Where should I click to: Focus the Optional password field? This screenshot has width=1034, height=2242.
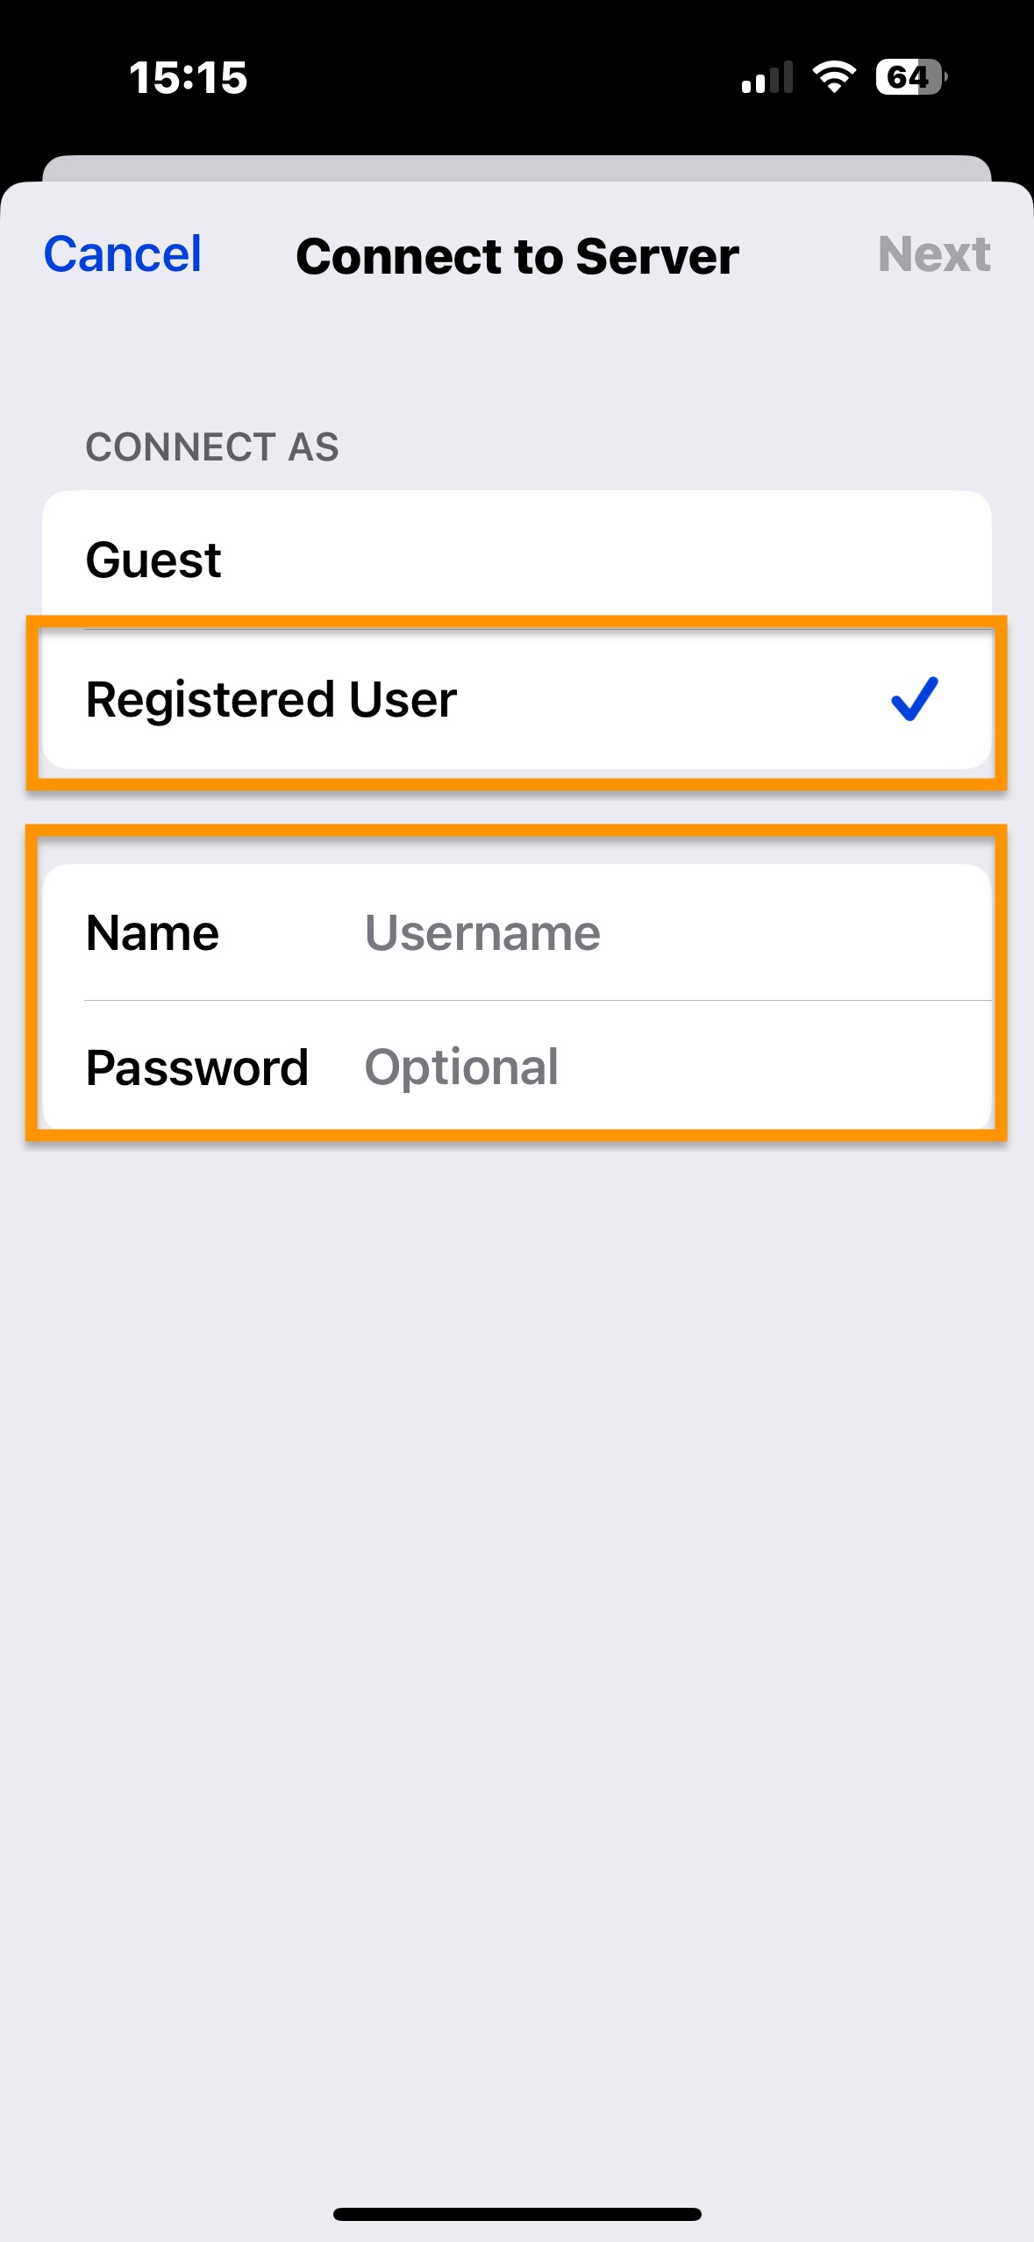click(x=675, y=1067)
